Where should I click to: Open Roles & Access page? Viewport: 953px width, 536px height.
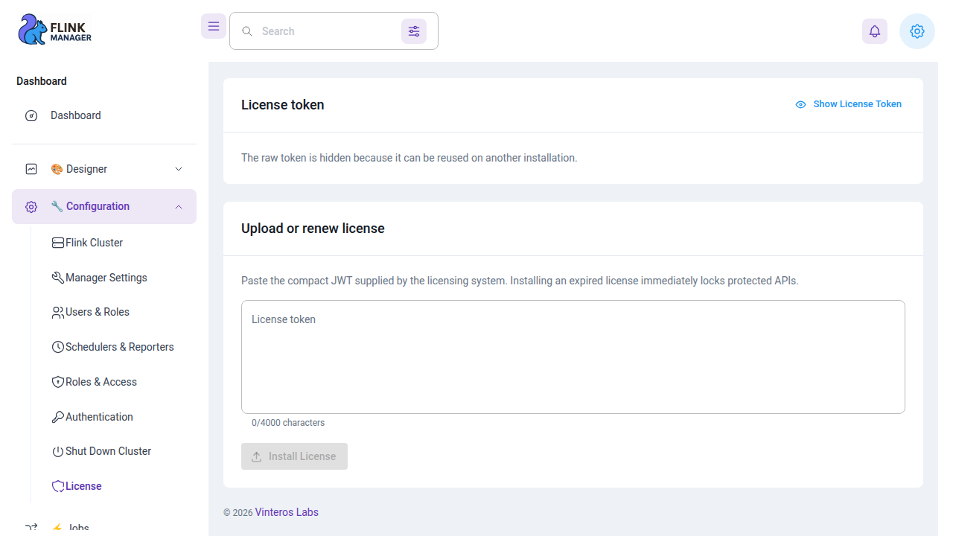coord(113,382)
